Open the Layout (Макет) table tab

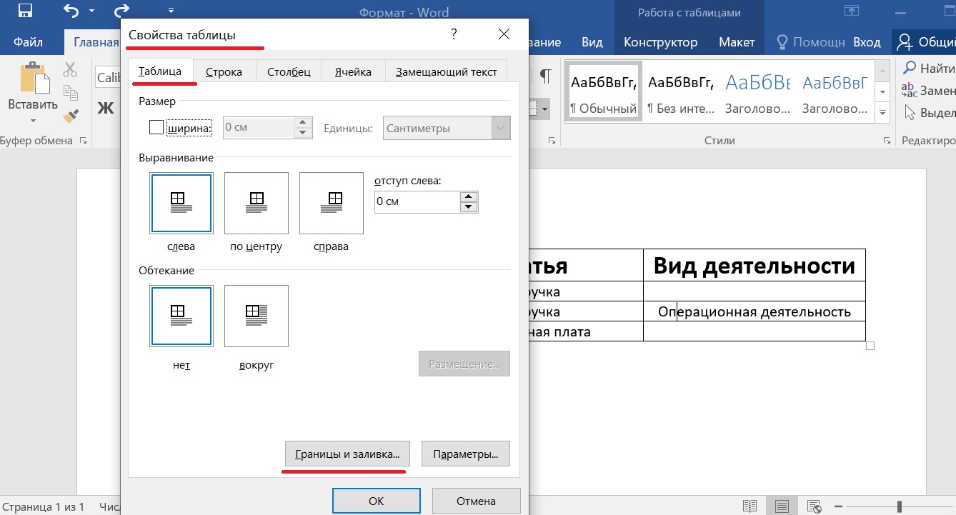point(737,42)
